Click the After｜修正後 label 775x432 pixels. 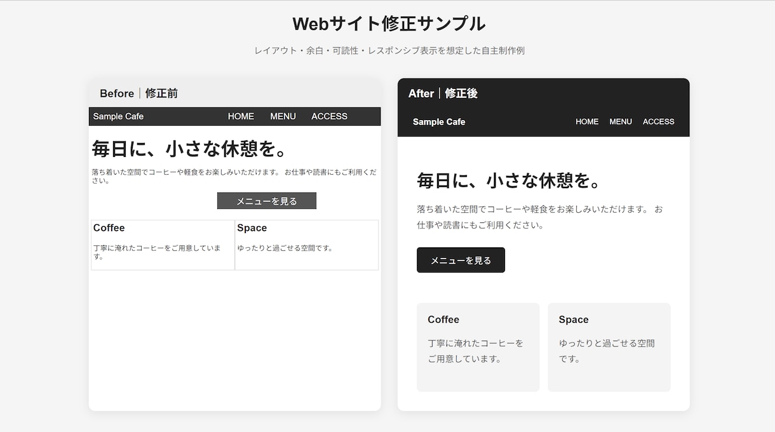point(443,93)
